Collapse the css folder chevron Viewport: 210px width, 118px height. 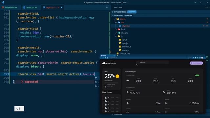click(x=116, y=23)
